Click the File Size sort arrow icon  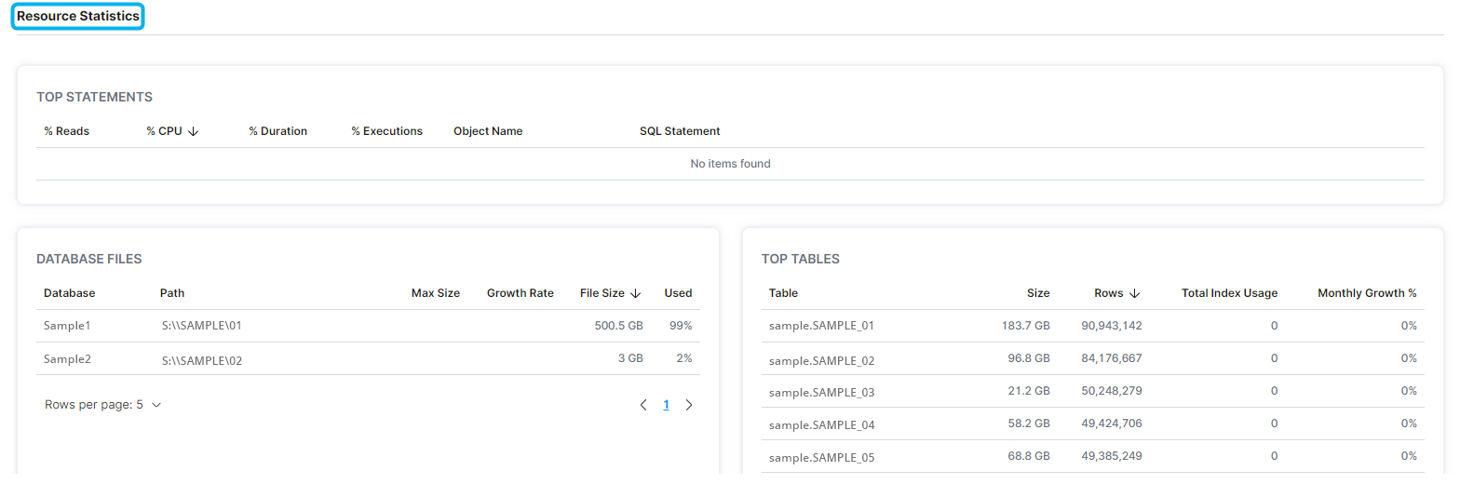pyautogui.click(x=636, y=293)
